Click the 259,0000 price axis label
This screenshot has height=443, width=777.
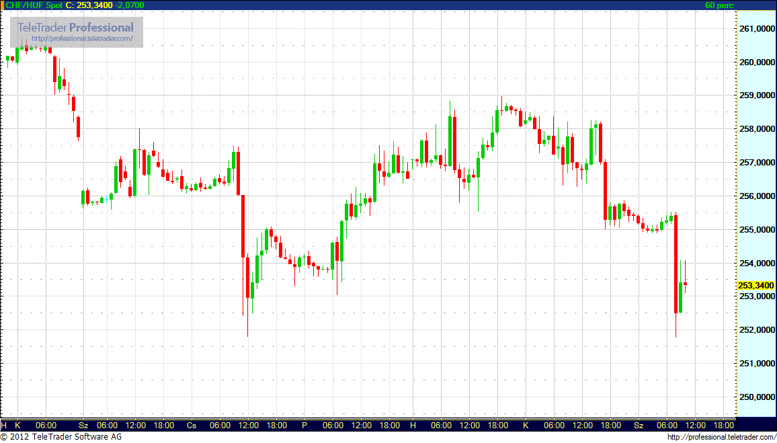(x=756, y=95)
